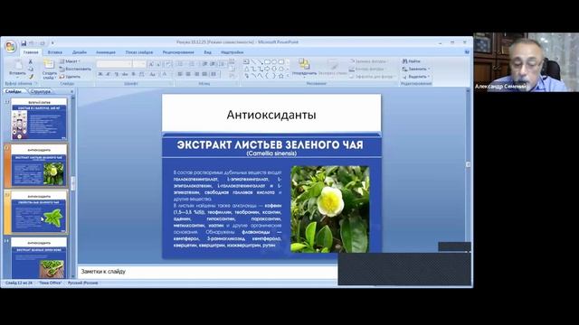579x325 pixels.
Task: Select the slide 11 thumbnail in the panel
Action: click(39, 118)
